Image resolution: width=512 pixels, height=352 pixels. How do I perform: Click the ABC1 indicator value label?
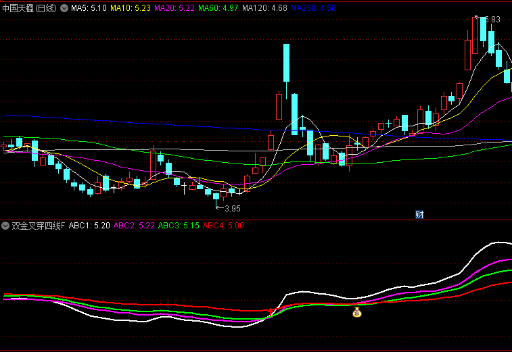click(90, 226)
